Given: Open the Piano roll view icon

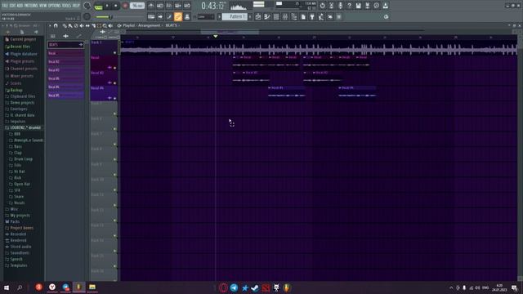Looking at the screenshot, I should (x=267, y=16).
